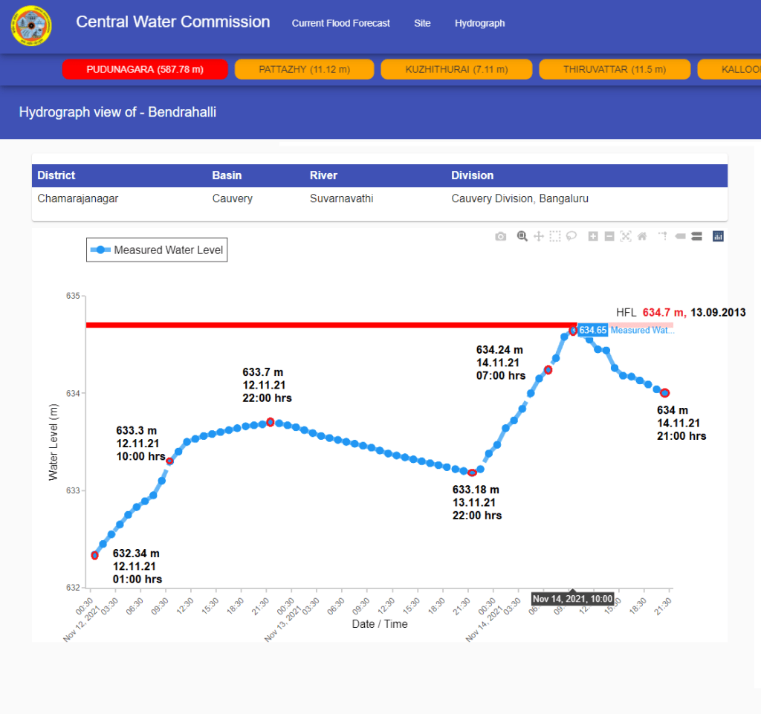This screenshot has height=714, width=761.
Task: Enable compare data on hover
Action: (x=697, y=236)
